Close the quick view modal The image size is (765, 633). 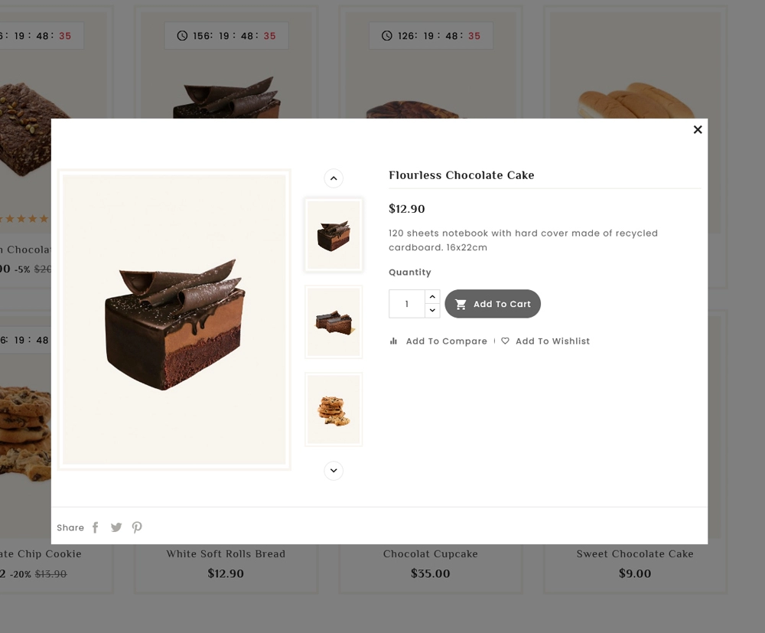(x=698, y=129)
